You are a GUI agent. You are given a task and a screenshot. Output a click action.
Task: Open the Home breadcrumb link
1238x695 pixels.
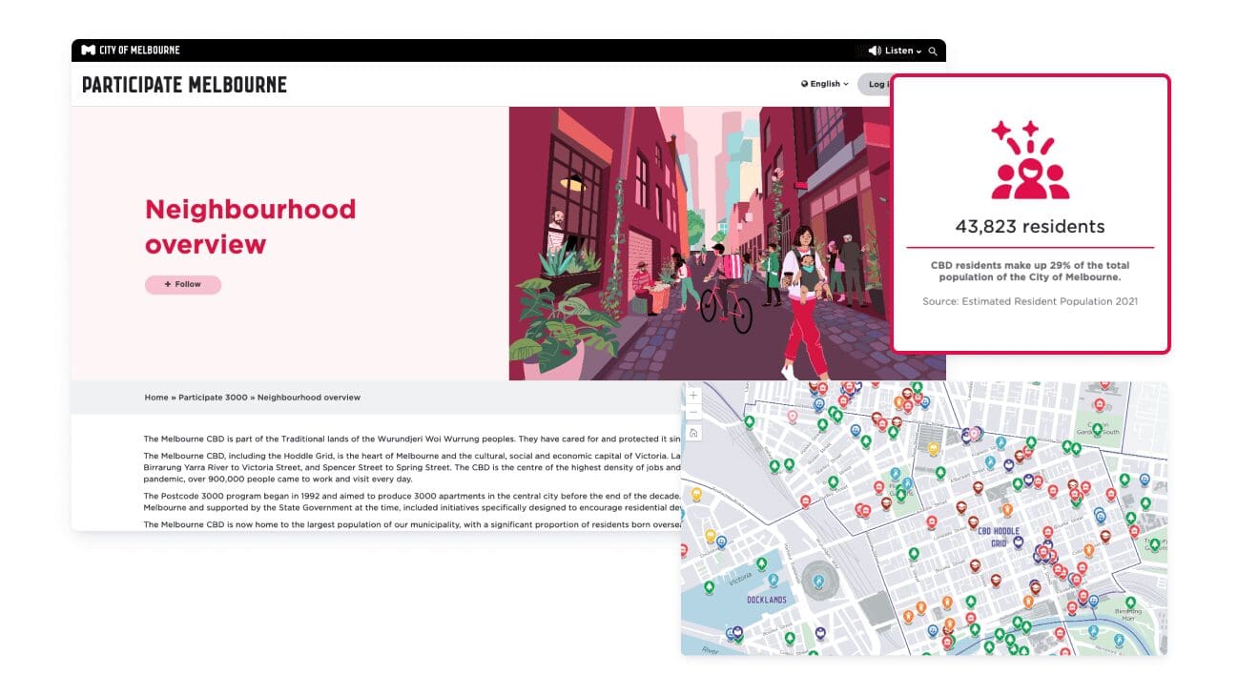point(156,398)
